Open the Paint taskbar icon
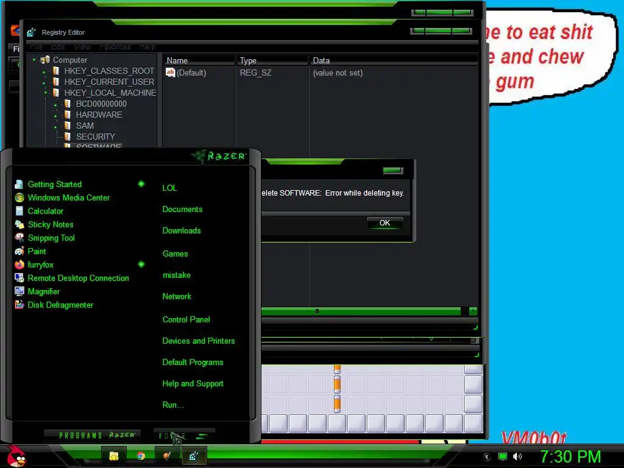Viewport: 624px width, 468px height. click(x=167, y=456)
